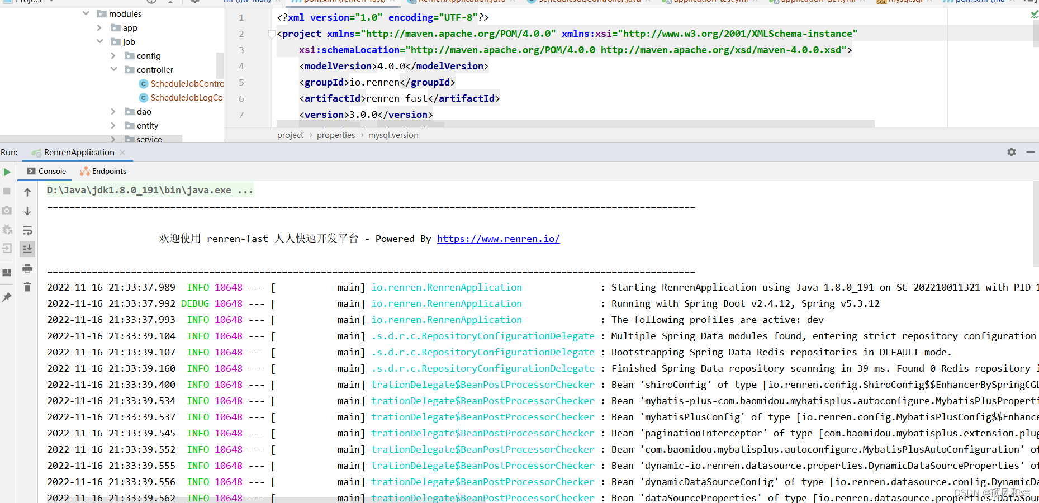Click the bug-shaped debugger icon in Run toolbar
Viewport: 1039px width, 503px height.
click(7, 229)
